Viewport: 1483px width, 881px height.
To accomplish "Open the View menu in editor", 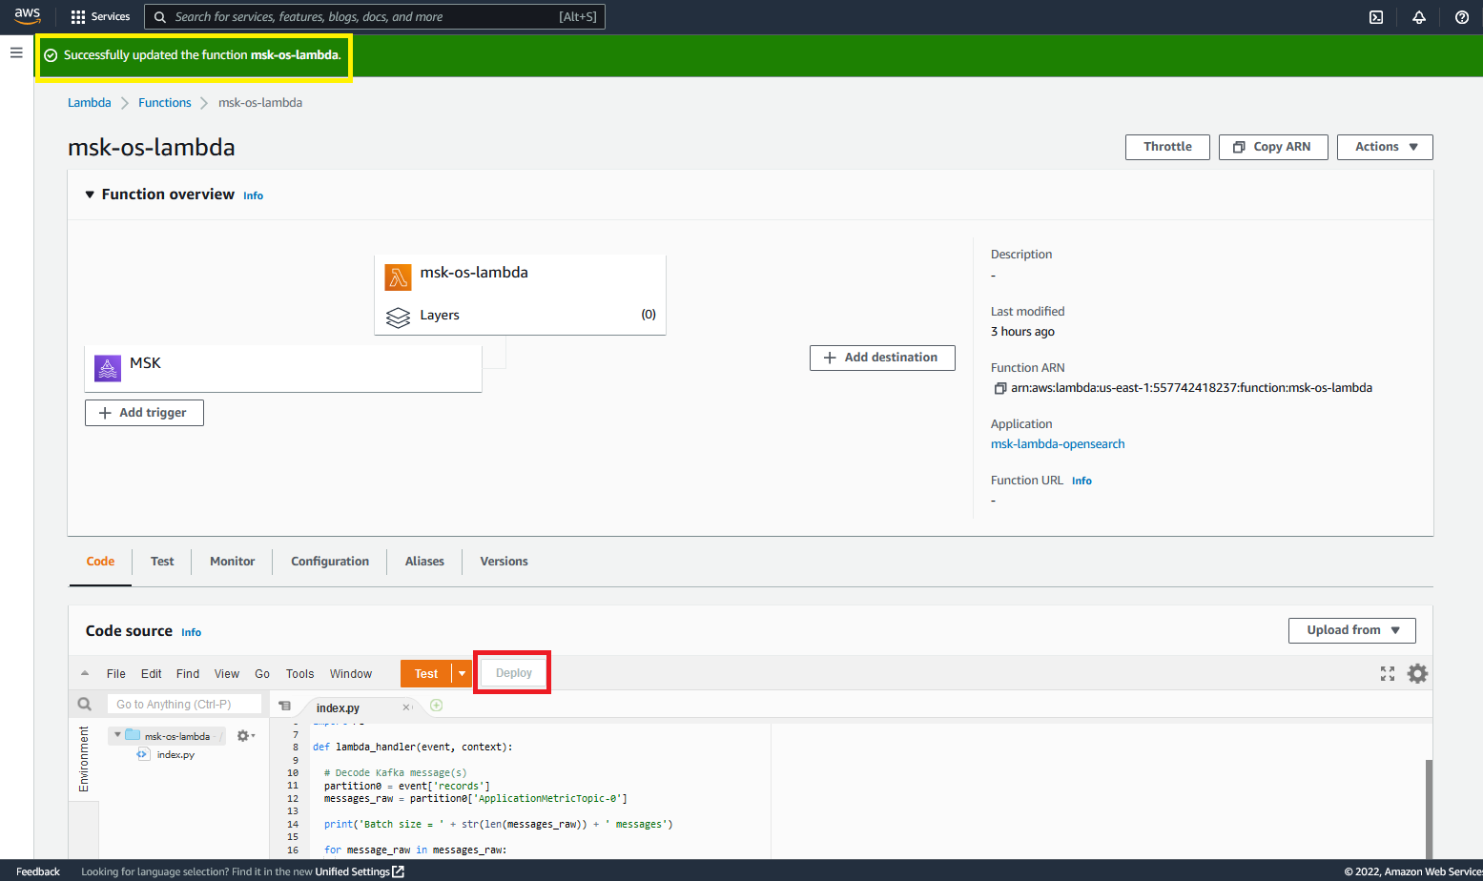I will point(227,674).
